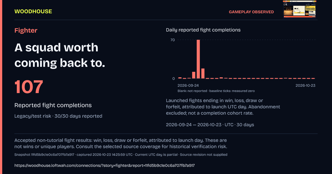Screen dimensions: 332x174
Task: Select the 2026-10-23 end date axis label
Action: (x=305, y=85)
